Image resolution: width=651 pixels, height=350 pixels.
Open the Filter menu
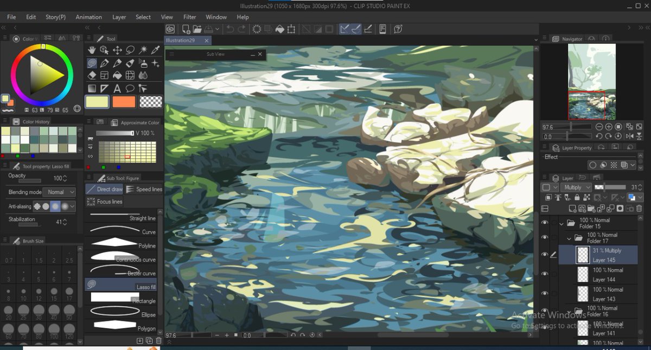190,17
